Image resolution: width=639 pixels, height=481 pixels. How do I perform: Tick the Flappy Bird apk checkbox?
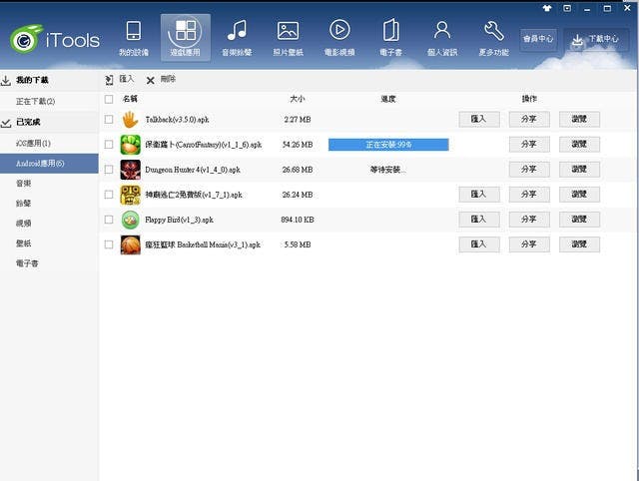click(109, 220)
